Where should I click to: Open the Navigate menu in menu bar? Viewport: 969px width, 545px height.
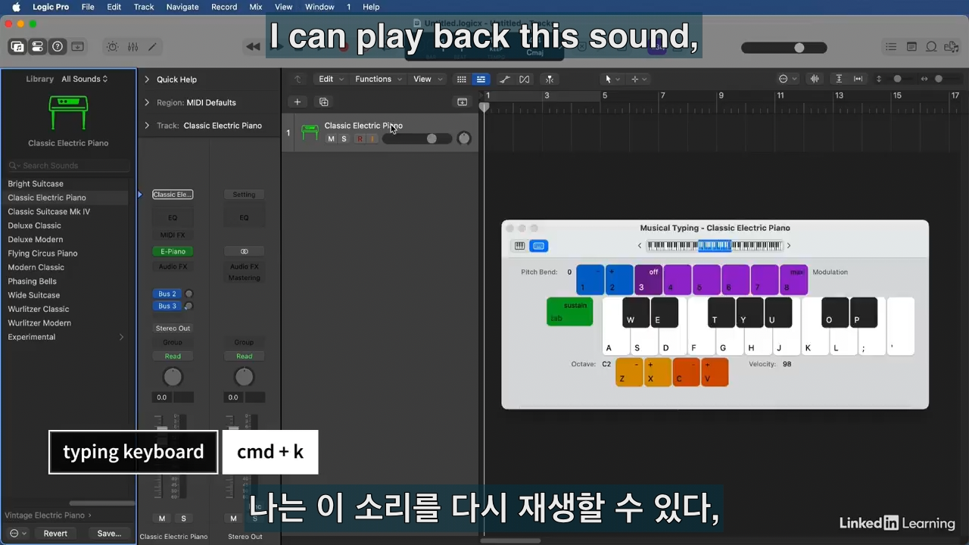182,7
